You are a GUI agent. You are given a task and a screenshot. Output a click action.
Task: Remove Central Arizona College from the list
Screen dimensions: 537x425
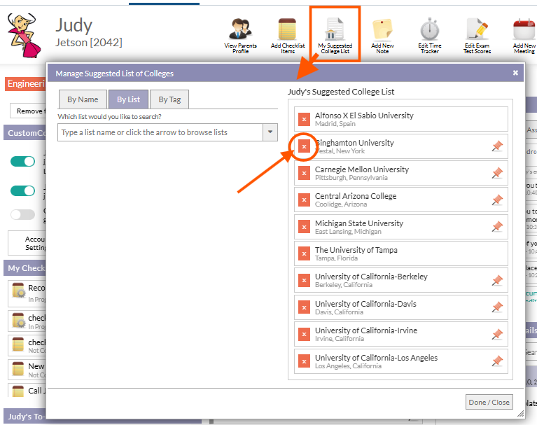point(304,200)
